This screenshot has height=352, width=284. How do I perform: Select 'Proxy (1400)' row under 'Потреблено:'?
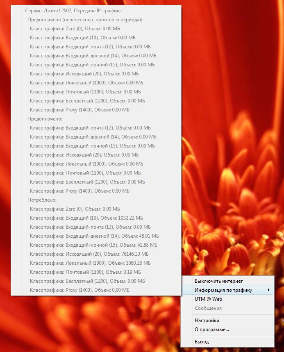[96, 290]
